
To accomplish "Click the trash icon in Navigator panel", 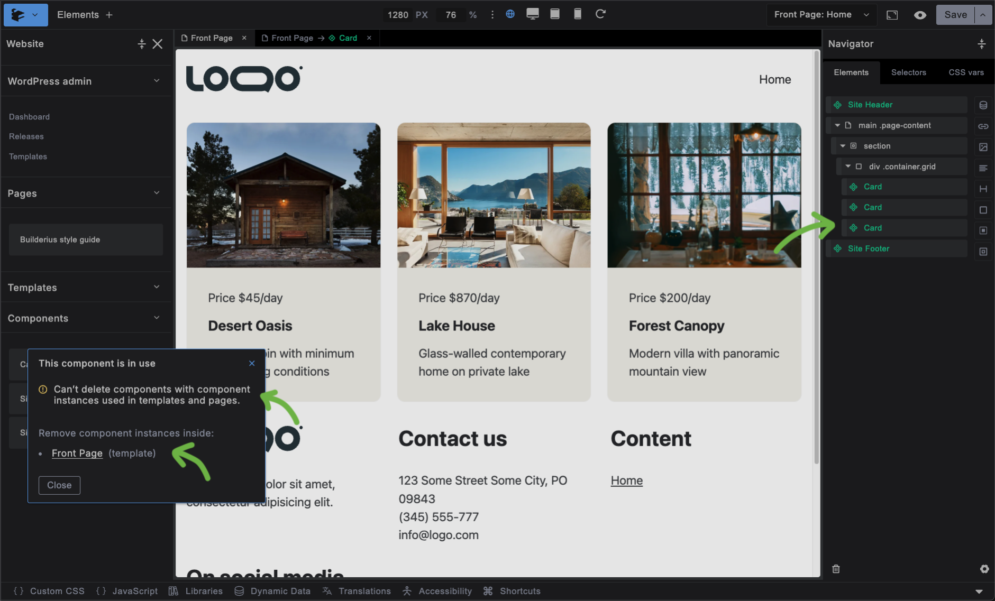I will coord(836,569).
